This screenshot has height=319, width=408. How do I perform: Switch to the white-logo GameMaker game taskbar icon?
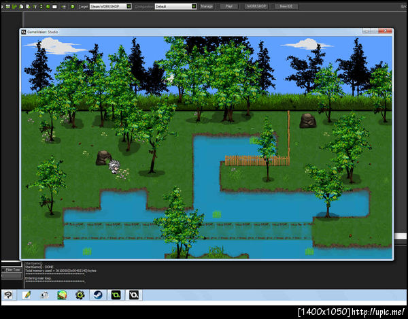pyautogui.click(x=134, y=295)
